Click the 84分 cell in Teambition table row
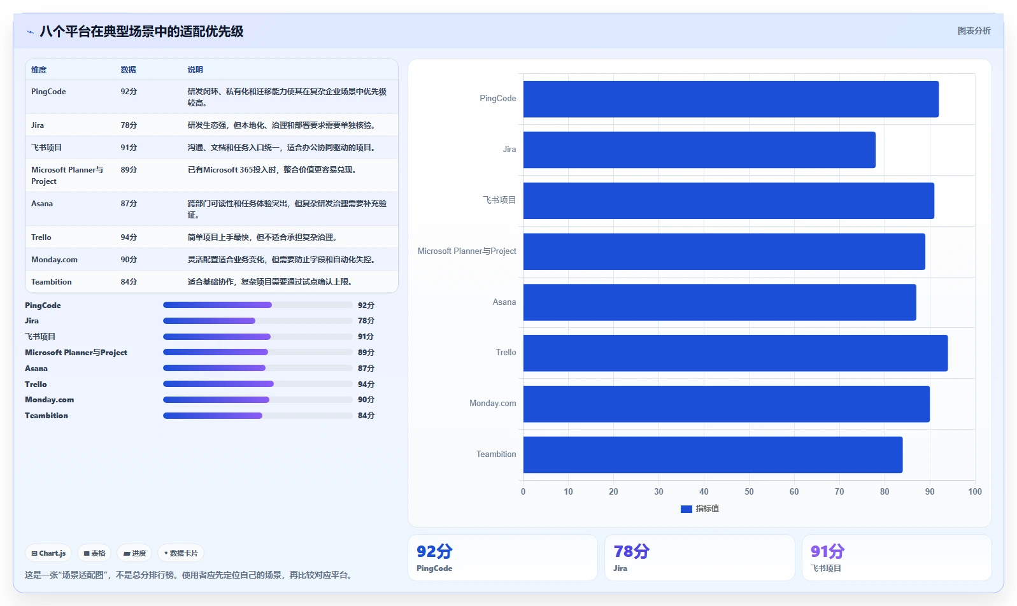 point(129,282)
